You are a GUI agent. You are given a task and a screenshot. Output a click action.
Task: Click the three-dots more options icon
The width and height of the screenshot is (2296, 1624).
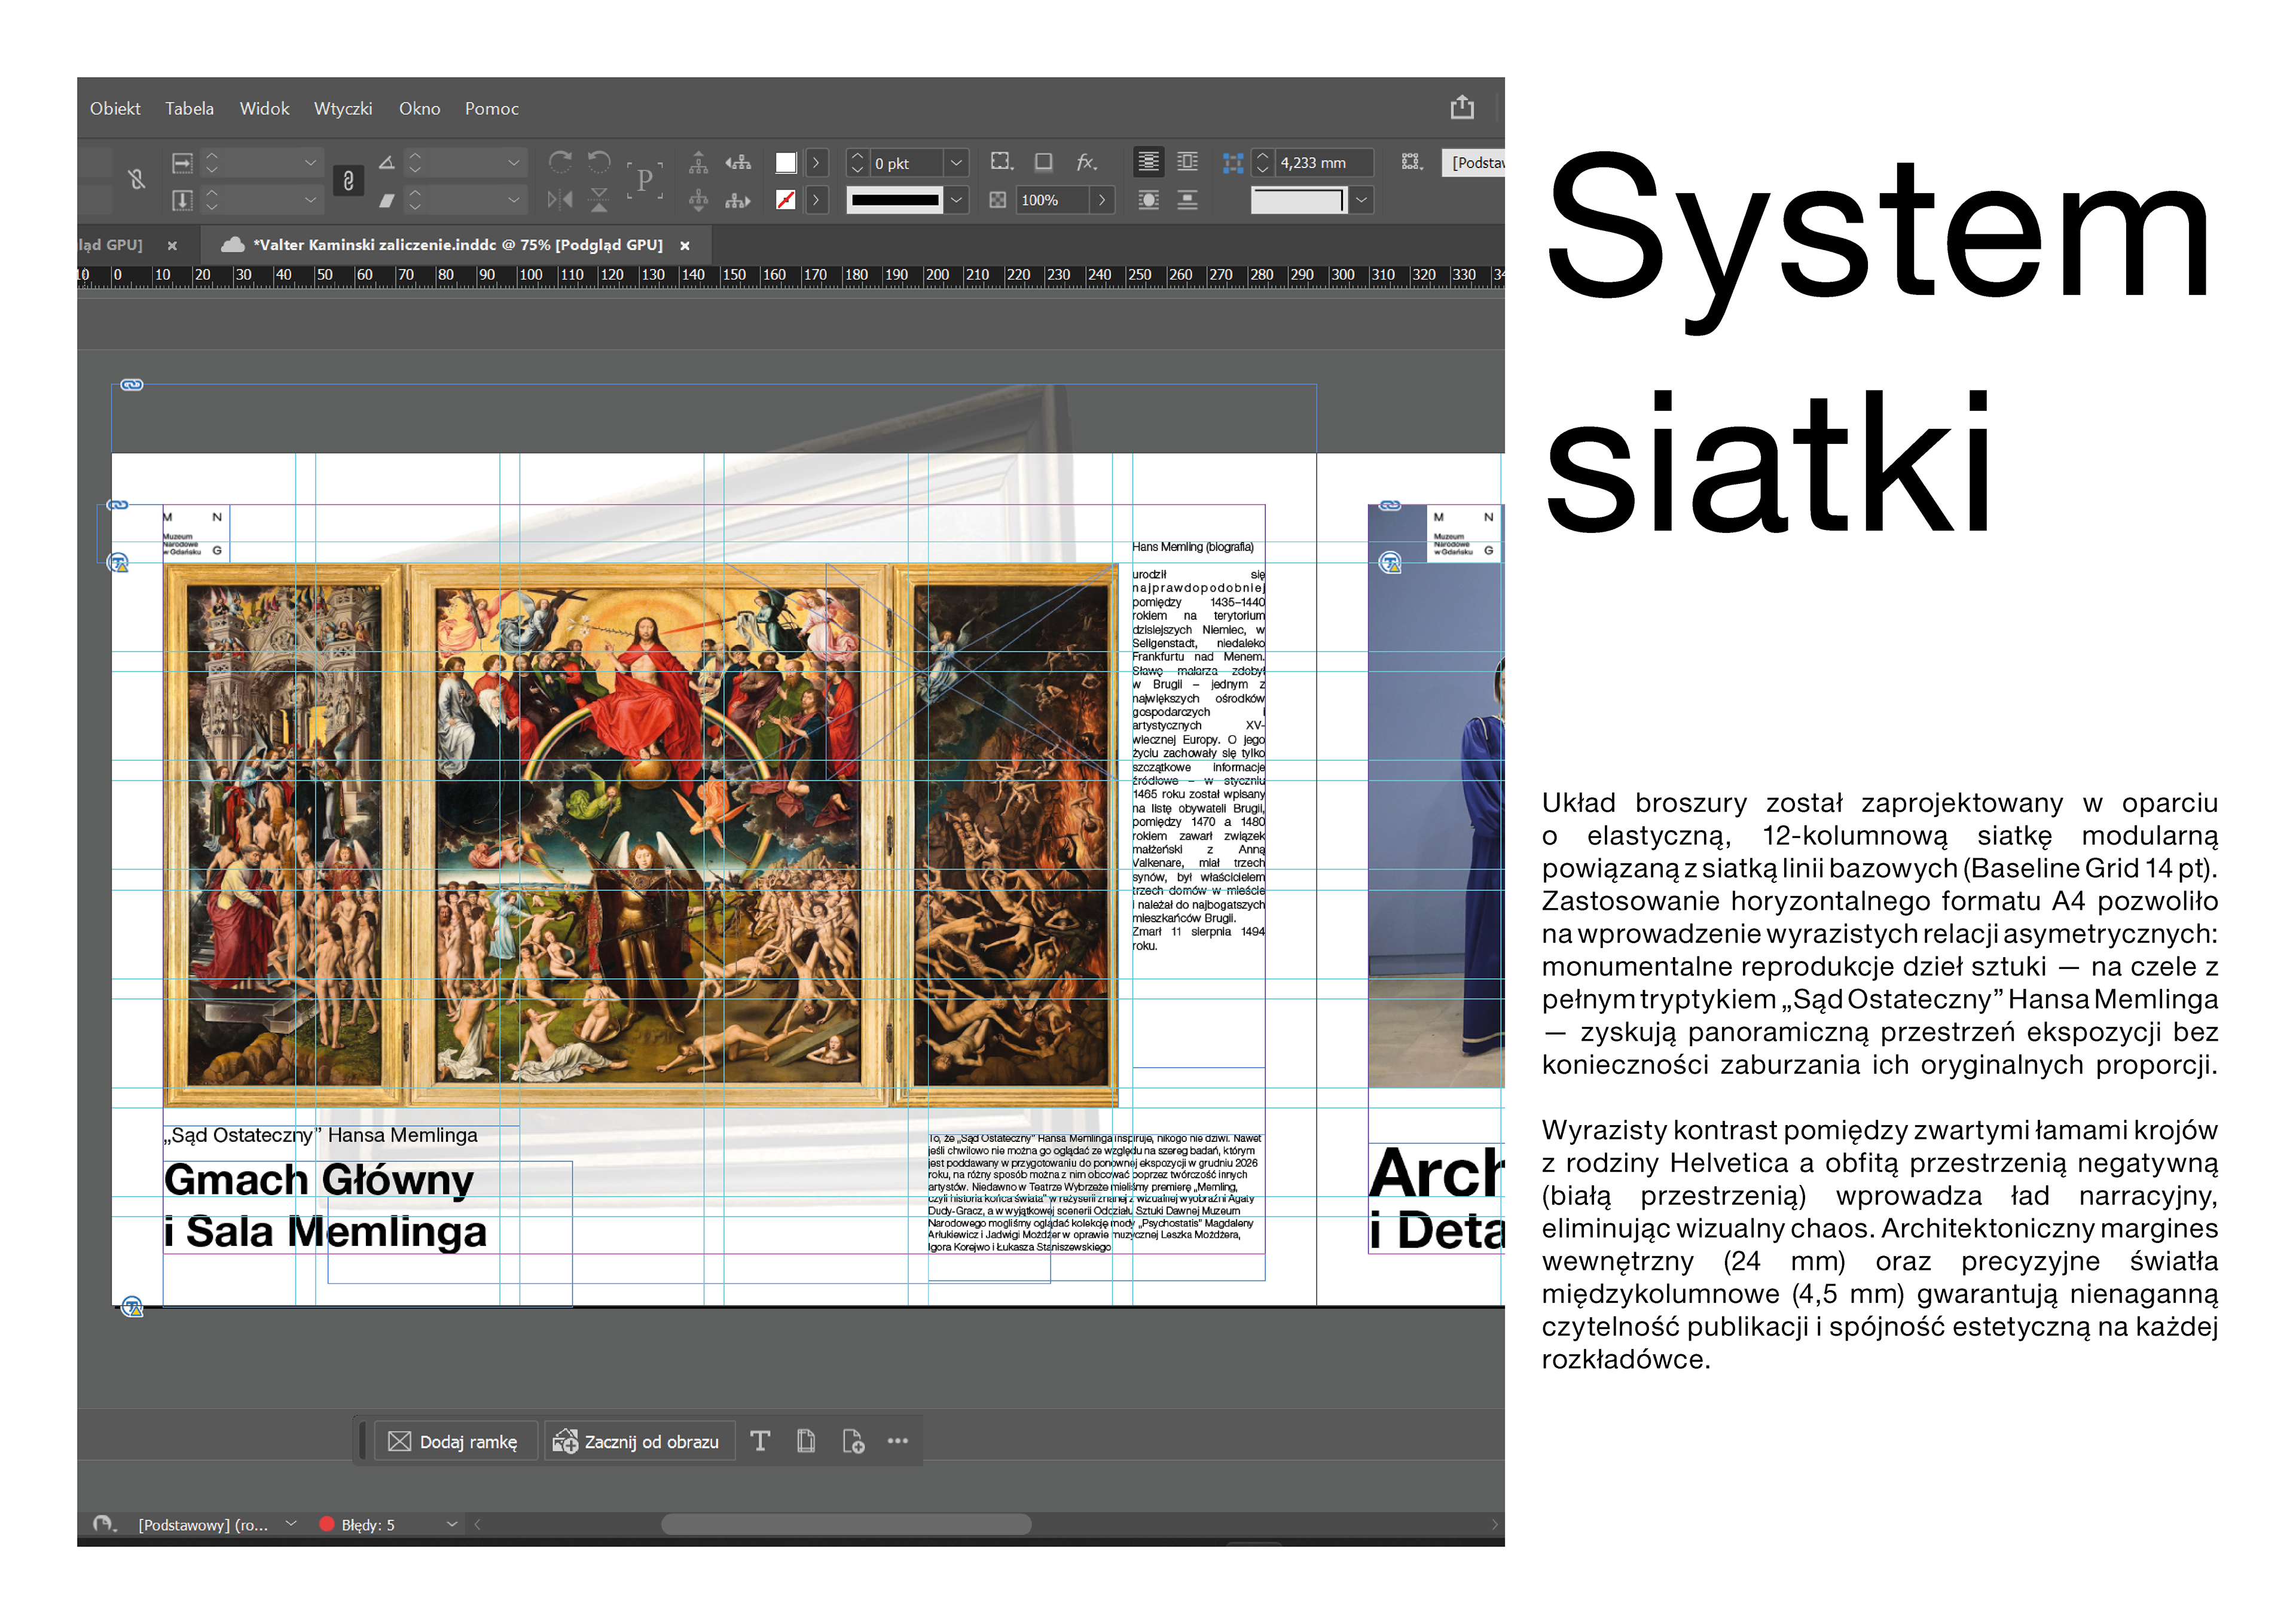(897, 1441)
